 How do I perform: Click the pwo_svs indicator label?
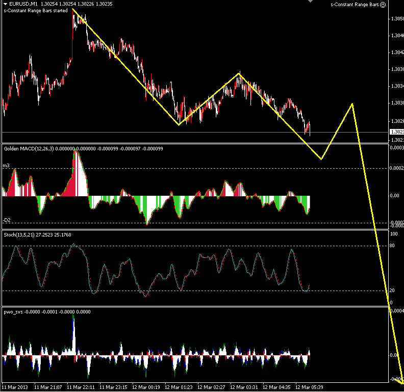pyautogui.click(x=13, y=312)
